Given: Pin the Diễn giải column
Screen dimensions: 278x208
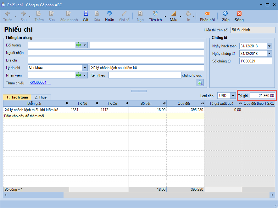Looking at the screenshot, I should coord(66,104).
